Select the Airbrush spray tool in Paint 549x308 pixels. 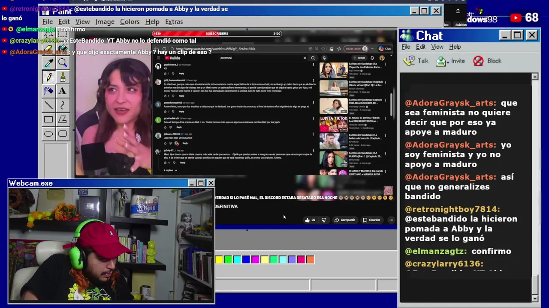[x=48, y=91]
